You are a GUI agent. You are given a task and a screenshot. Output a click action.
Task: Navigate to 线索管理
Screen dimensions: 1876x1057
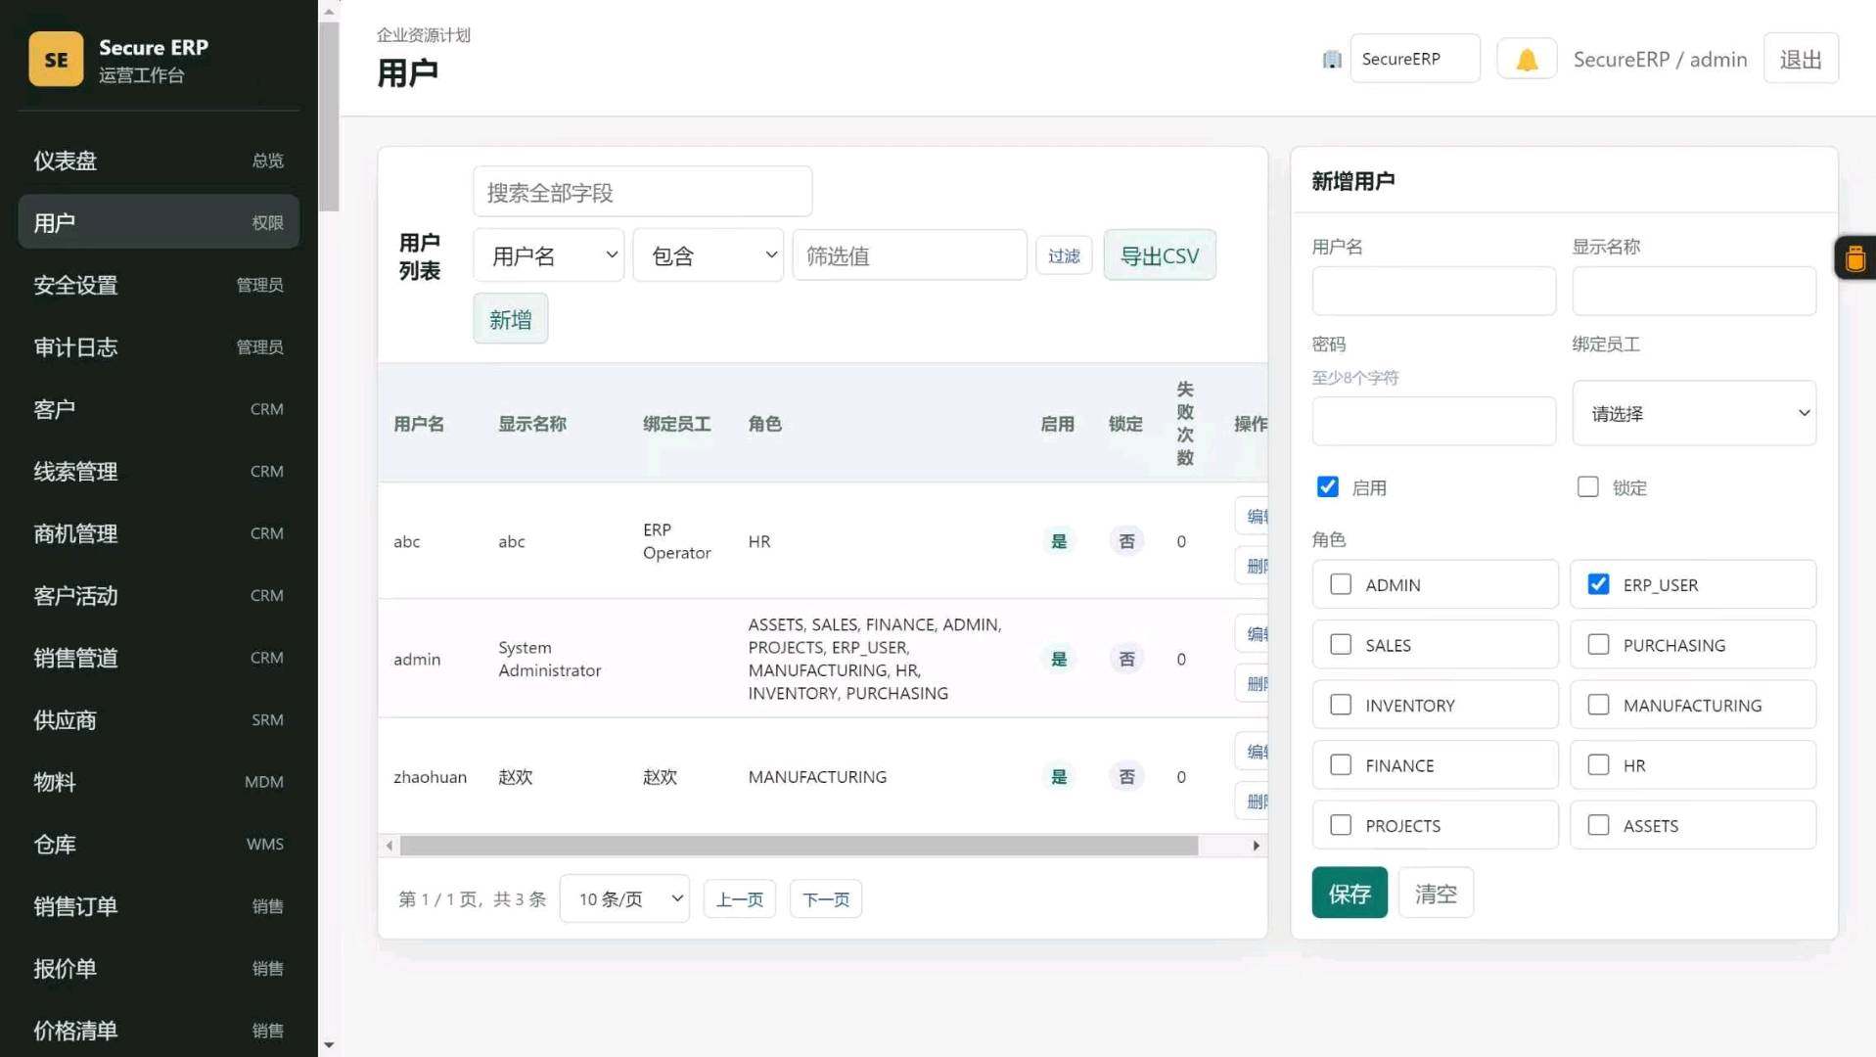pyautogui.click(x=159, y=472)
